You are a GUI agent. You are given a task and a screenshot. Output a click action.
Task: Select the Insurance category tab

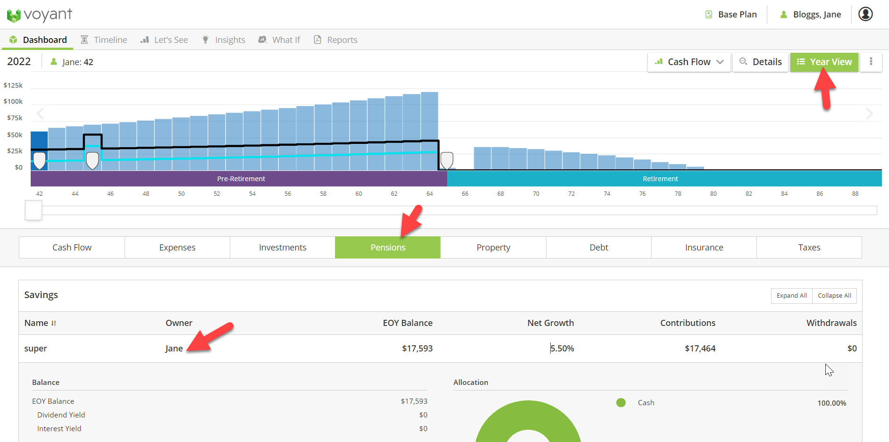tap(704, 247)
